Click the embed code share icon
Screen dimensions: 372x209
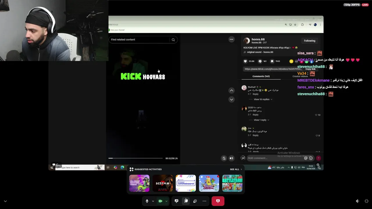click(297, 61)
